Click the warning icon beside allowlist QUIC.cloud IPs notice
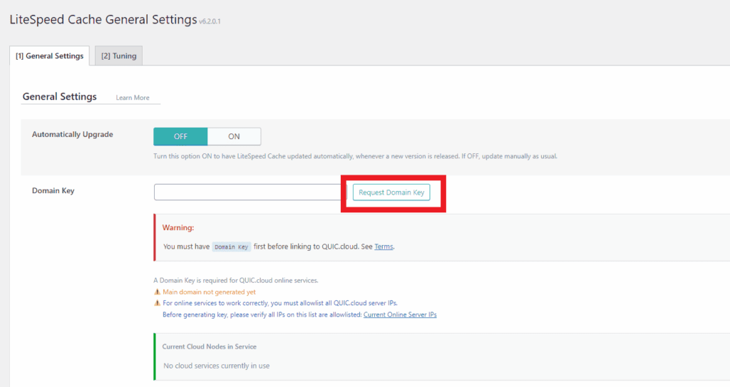730x387 pixels. click(157, 303)
